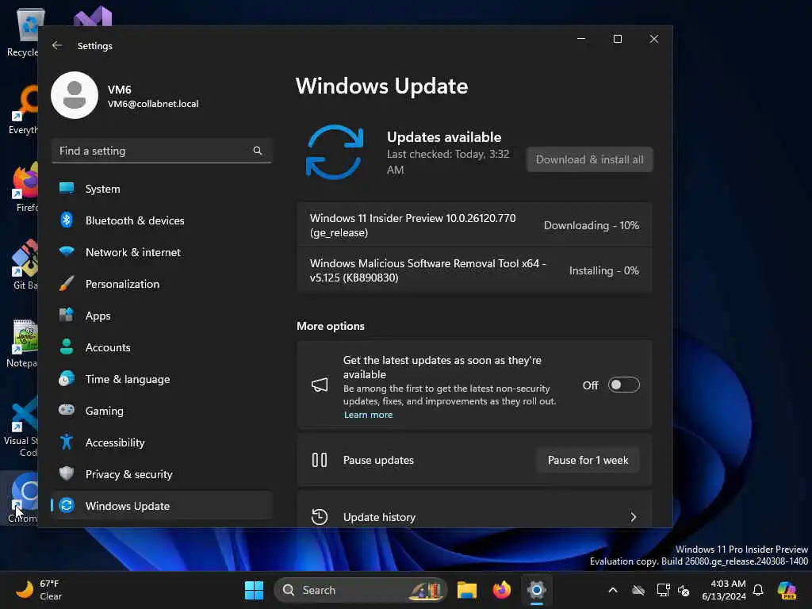Open the notification bell in system tray
The image size is (812, 609).
(x=758, y=590)
